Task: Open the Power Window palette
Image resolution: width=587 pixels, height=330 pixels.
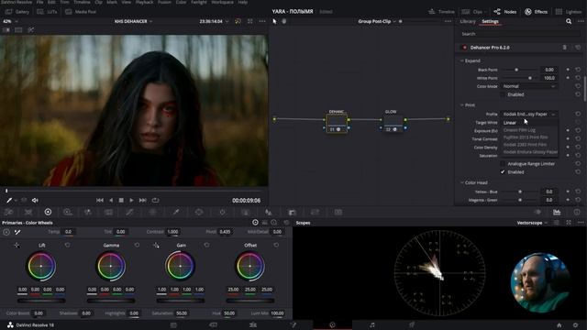Action: [199, 212]
